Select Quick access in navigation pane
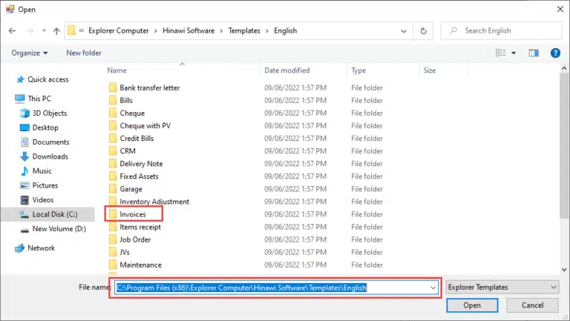This screenshot has height=321, width=570. [43, 79]
